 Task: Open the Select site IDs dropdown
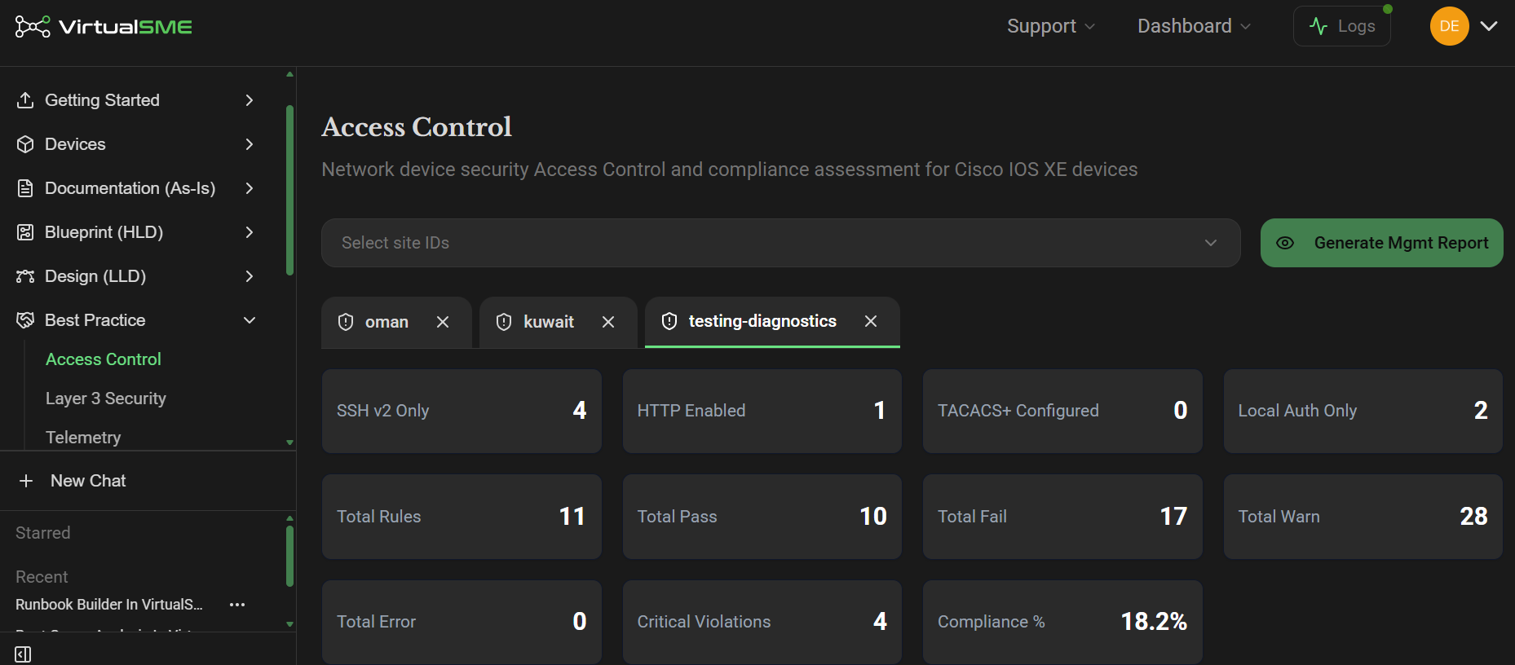781,243
